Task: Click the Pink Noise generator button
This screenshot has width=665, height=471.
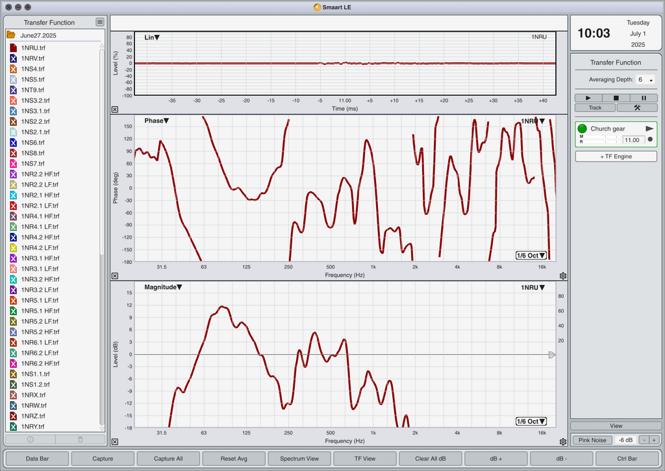Action: (x=592, y=440)
